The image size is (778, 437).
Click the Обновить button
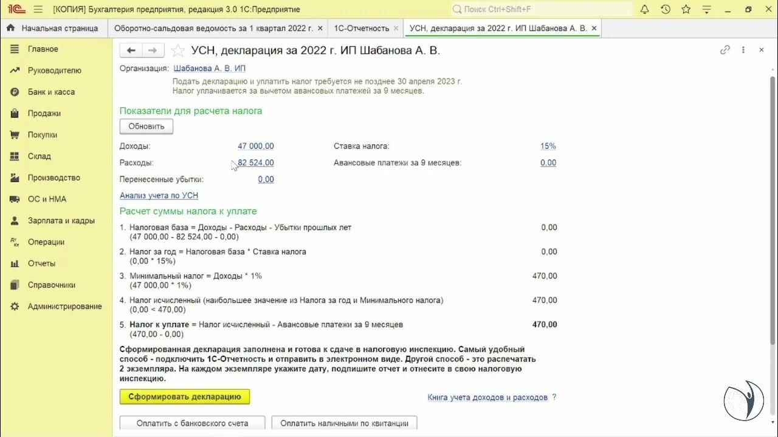click(146, 126)
